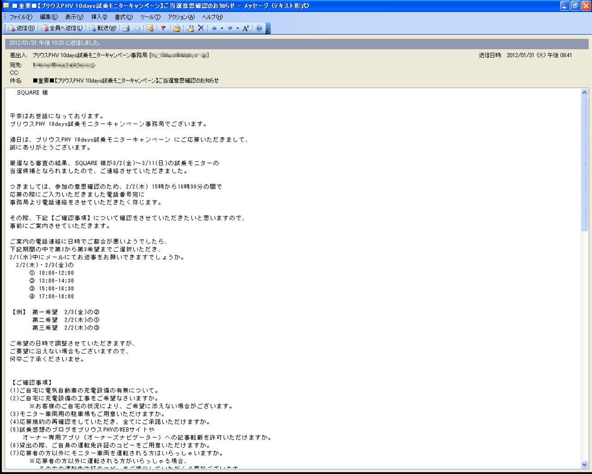The image size is (592, 474).
Task: Click the sender name プリウスPHV事務局
Action: pos(90,55)
